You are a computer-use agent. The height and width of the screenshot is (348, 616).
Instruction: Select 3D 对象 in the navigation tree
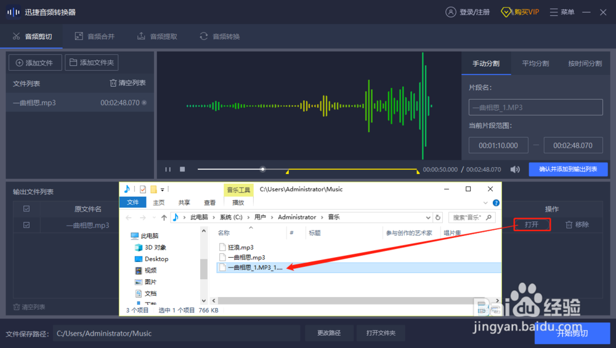[x=150, y=248]
